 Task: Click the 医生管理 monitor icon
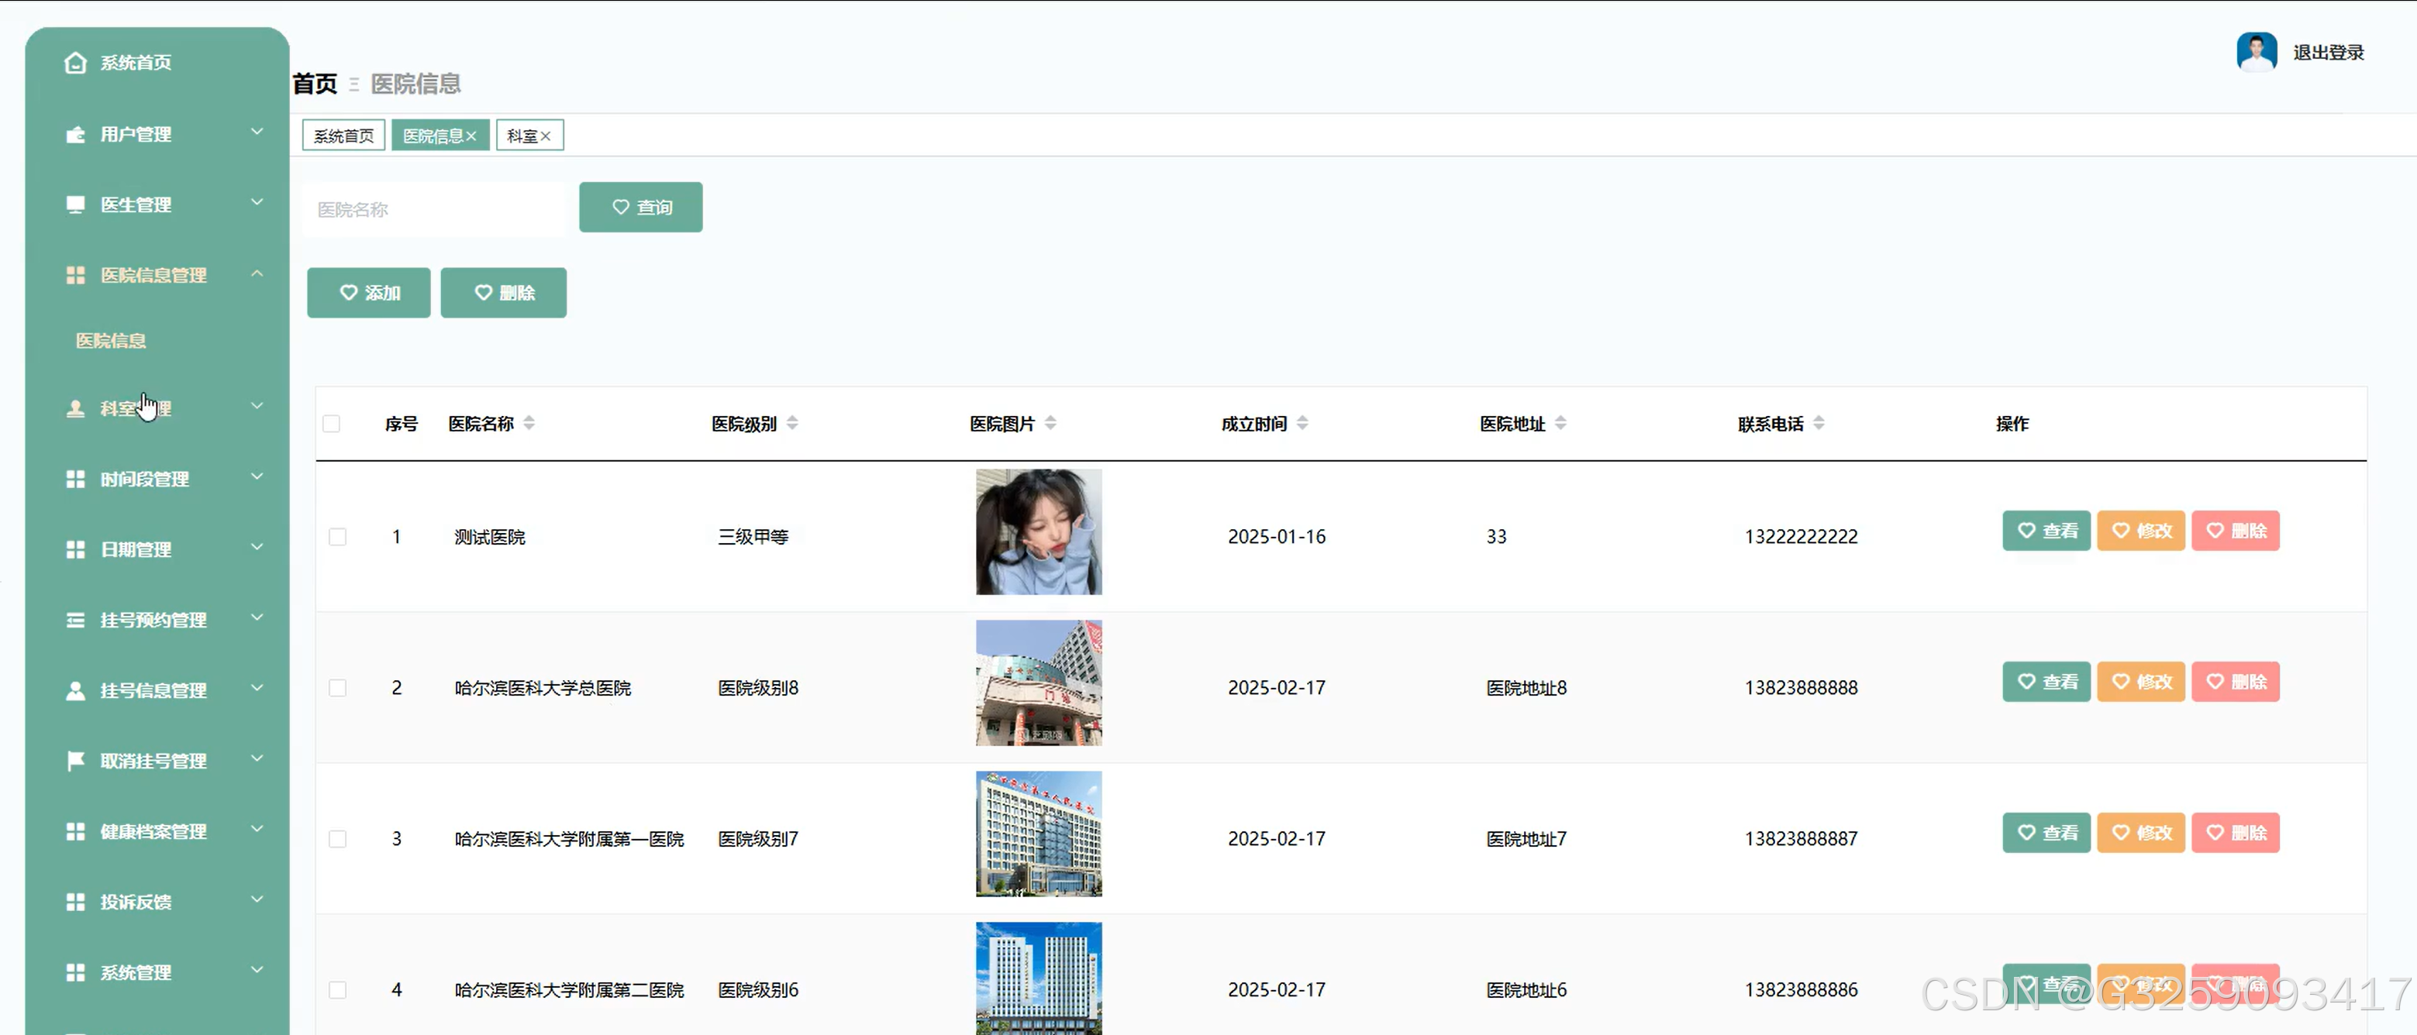coord(75,205)
